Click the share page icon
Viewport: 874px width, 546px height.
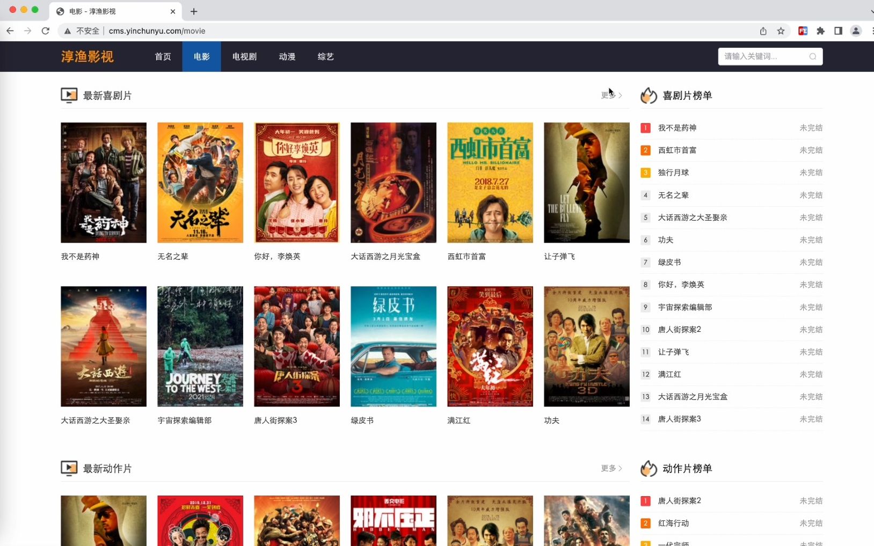tap(763, 31)
